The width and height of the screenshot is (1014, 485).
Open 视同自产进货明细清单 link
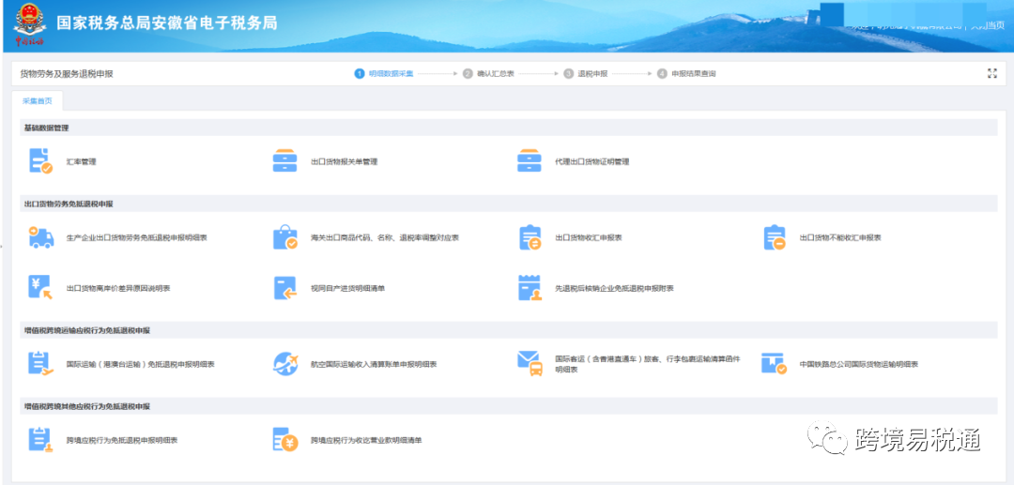pos(347,288)
